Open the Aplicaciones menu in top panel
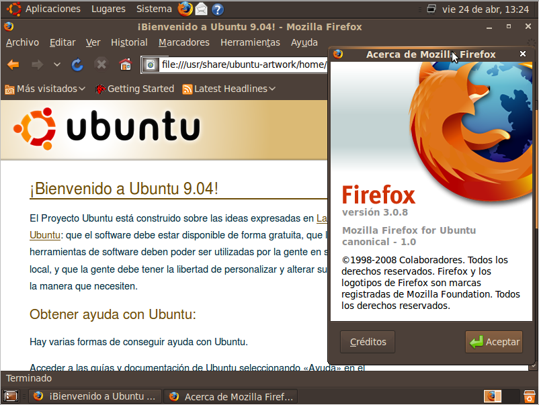This screenshot has height=405, width=539. click(43, 9)
